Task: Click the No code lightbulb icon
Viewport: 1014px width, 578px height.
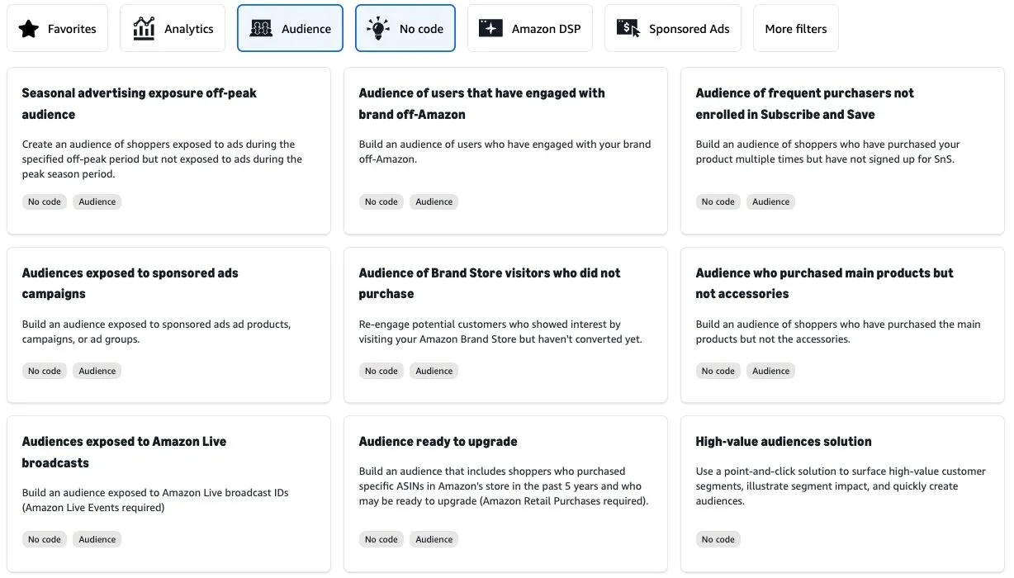Action: [378, 29]
